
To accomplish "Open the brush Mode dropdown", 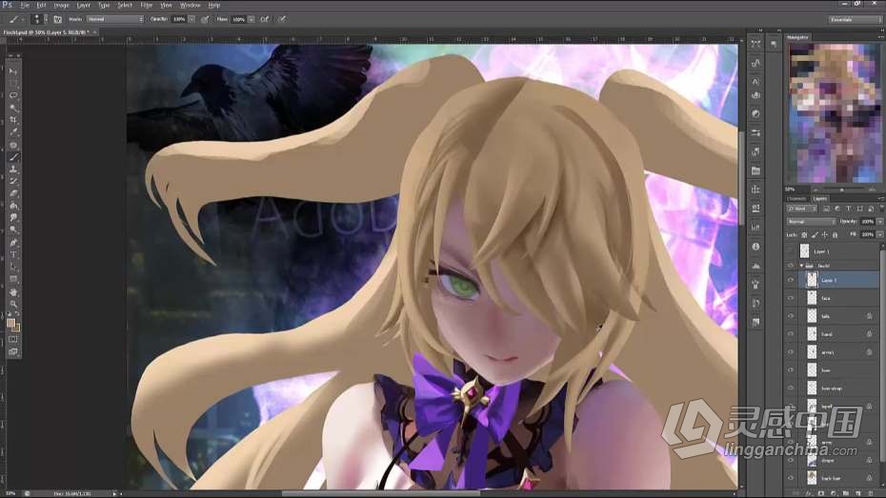I will (114, 19).
